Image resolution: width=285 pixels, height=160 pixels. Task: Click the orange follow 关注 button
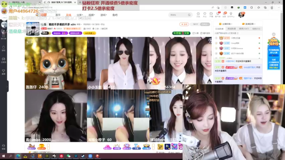[184, 24]
